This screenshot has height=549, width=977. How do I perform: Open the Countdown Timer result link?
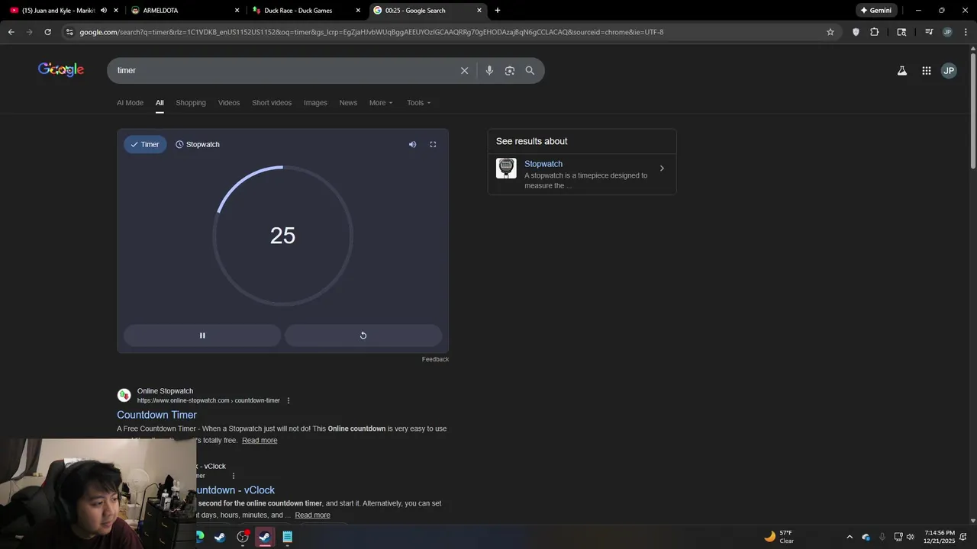click(x=156, y=415)
